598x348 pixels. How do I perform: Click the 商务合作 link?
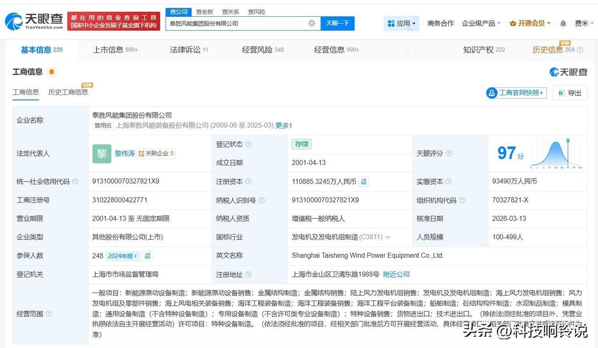[441, 23]
